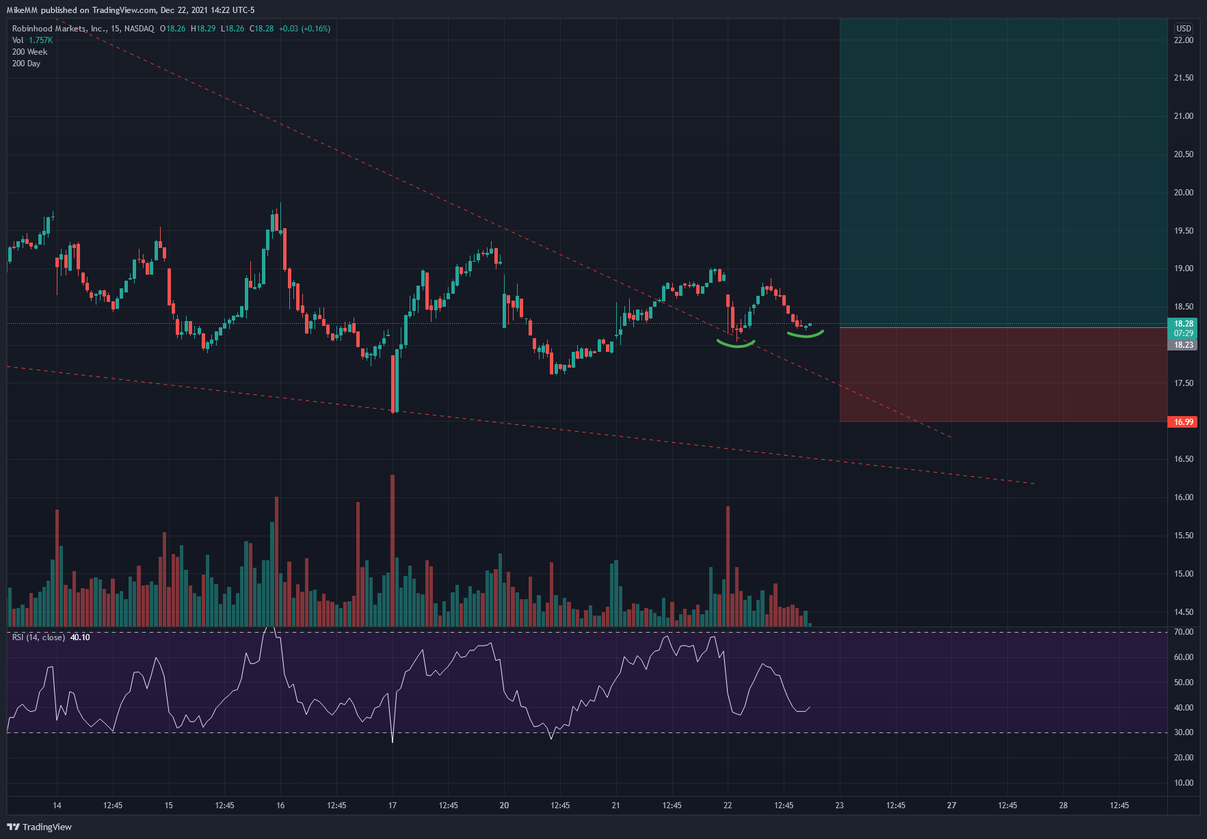Click the 17.50 price axis label
Image resolution: width=1207 pixels, height=839 pixels.
coord(1183,383)
